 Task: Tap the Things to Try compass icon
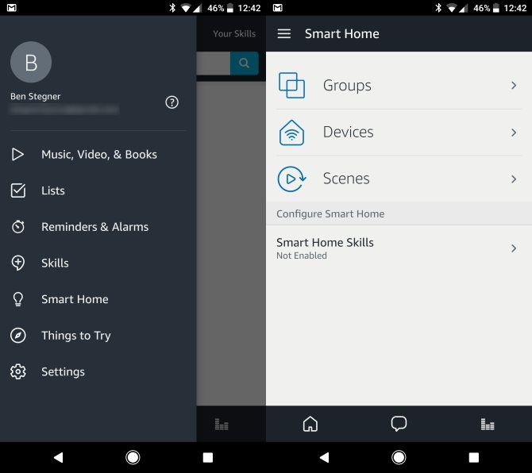(x=18, y=336)
